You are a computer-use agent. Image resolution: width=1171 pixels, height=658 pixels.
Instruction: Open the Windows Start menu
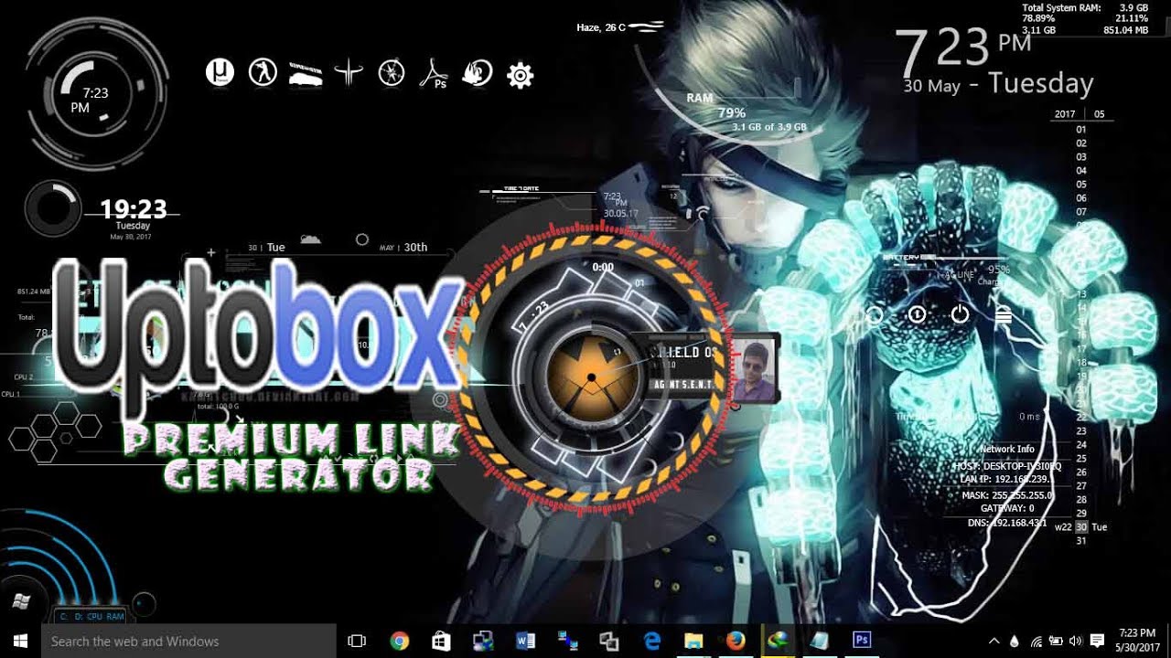(x=20, y=641)
